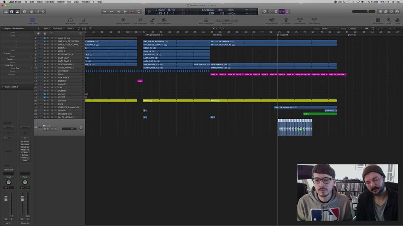403x226 pixels.
Task: Toggle the purple Count-in button
Action: 282,12
